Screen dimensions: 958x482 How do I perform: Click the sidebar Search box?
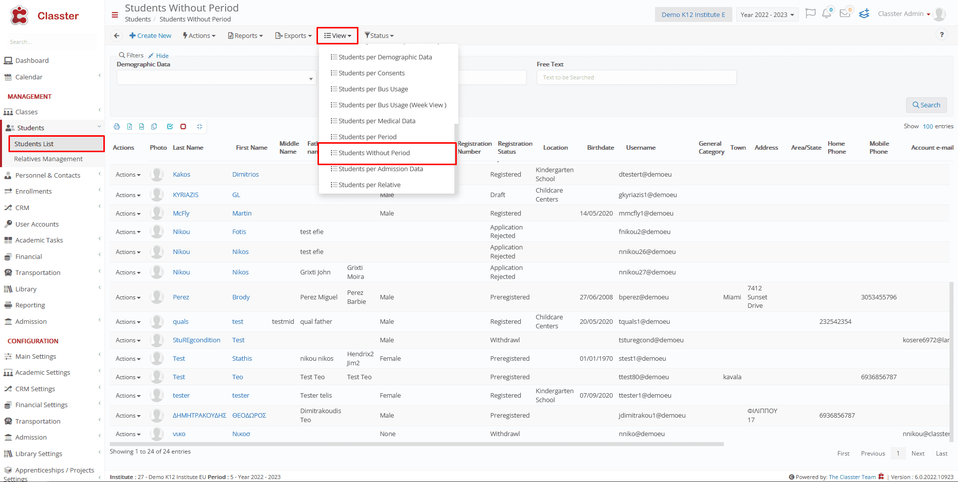pyautogui.click(x=52, y=42)
